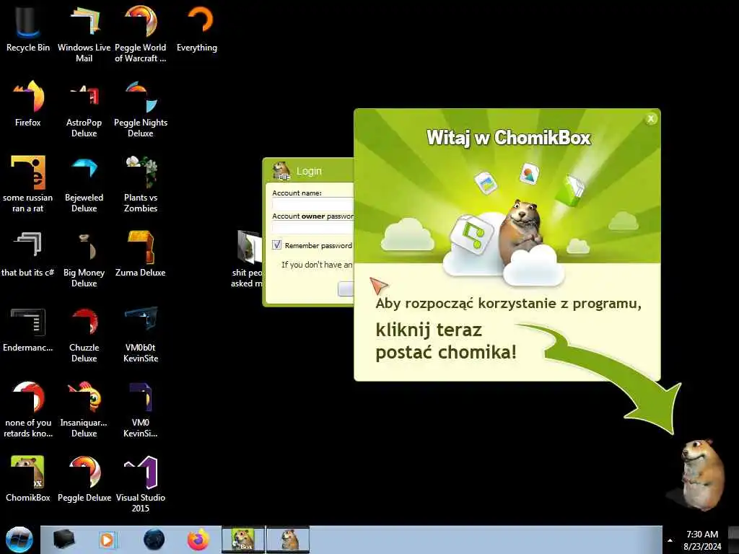Image resolution: width=739 pixels, height=554 pixels.
Task: Launch Insaniquarium Deluxe shortcut
Action: click(84, 409)
